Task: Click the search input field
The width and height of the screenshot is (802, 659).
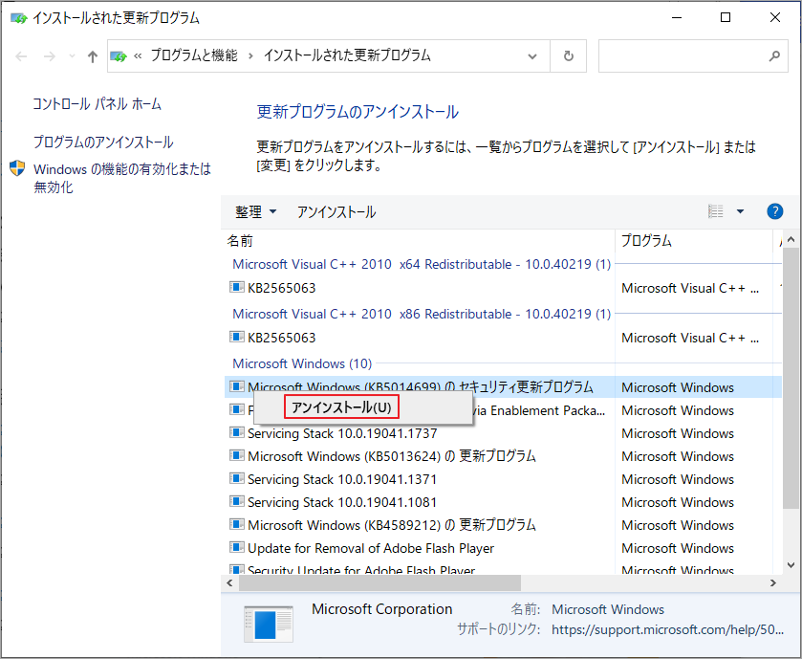Action: pos(693,55)
